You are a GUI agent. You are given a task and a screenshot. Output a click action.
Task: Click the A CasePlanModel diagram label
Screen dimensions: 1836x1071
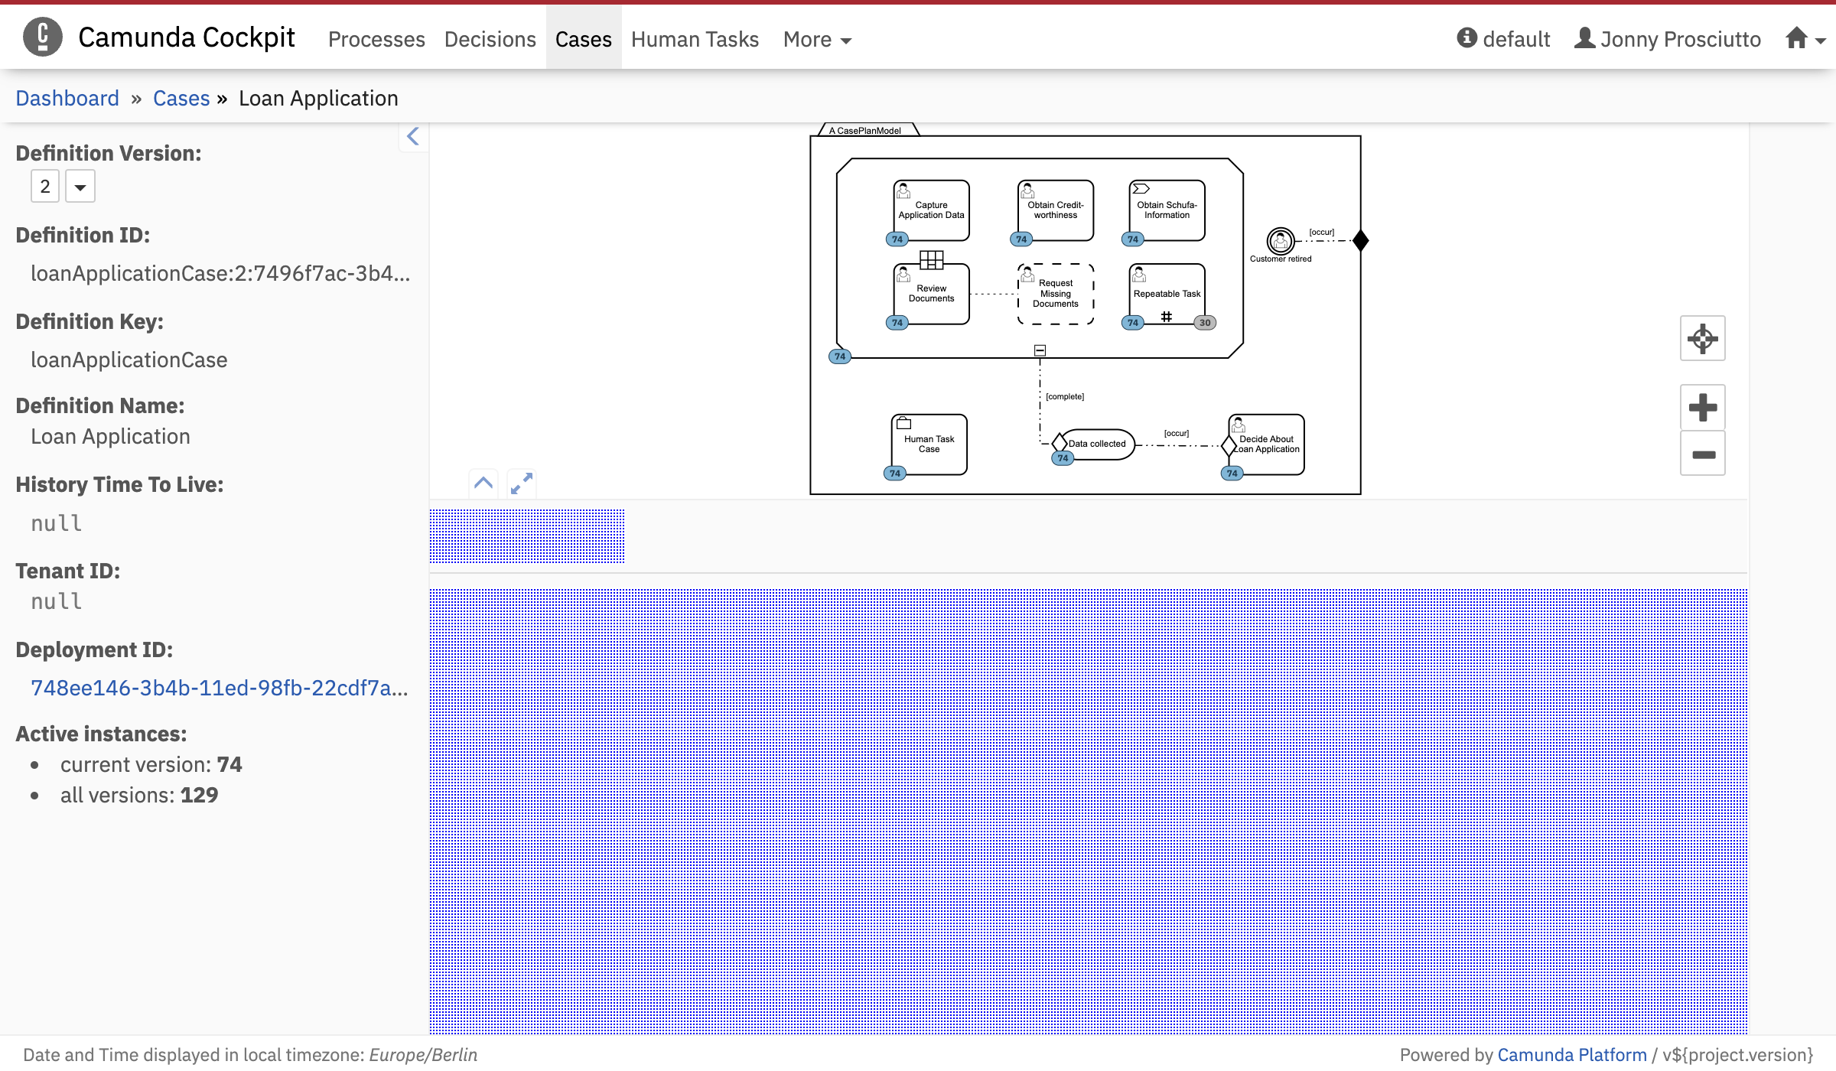tap(865, 131)
